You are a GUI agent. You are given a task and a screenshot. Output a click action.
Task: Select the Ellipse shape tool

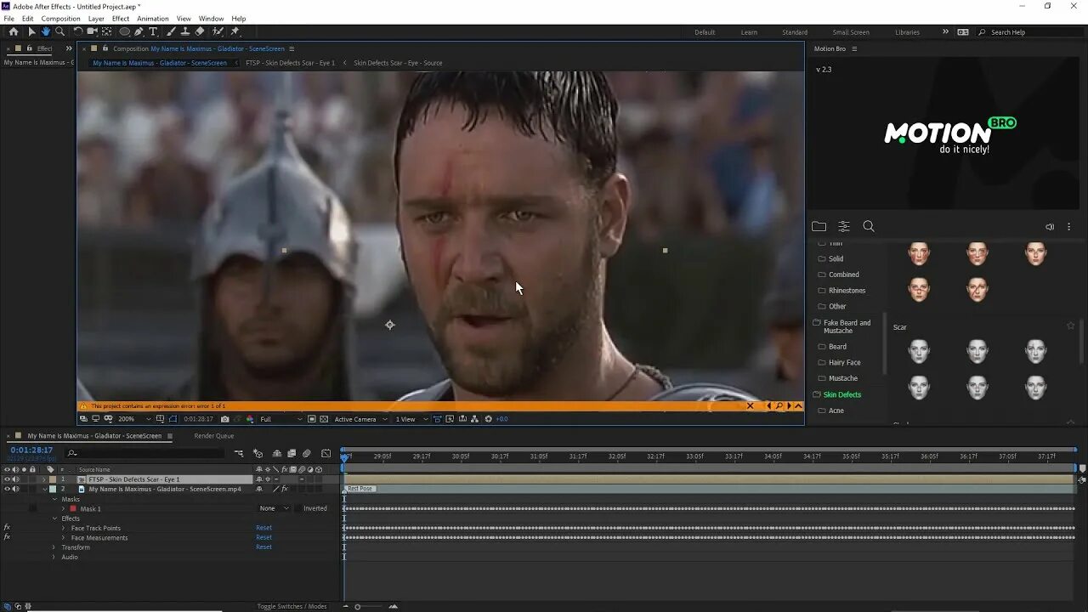[124, 31]
